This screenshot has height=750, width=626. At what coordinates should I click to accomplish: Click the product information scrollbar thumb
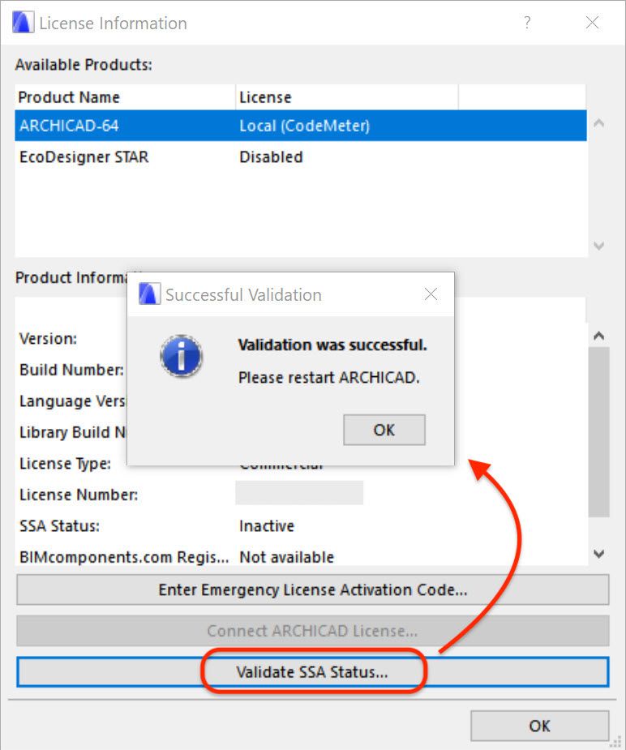pos(598,432)
